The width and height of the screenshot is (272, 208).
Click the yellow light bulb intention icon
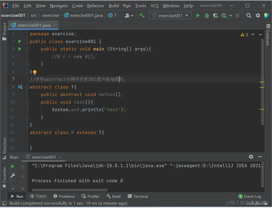pos(35,72)
